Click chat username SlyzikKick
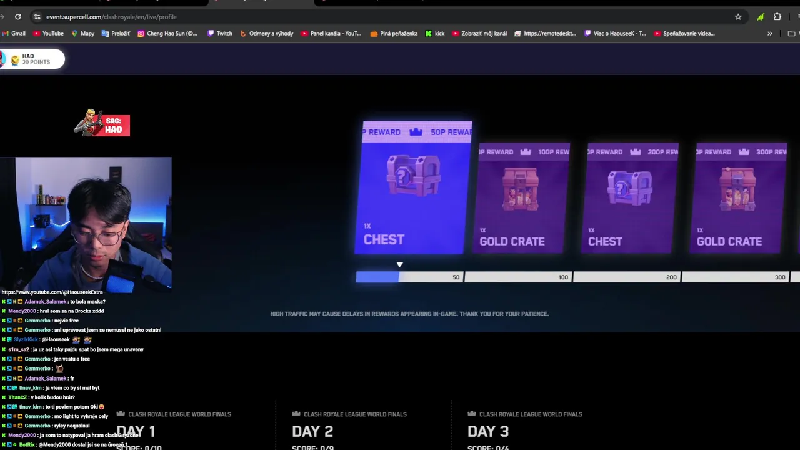The height and width of the screenshot is (450, 800). (26, 340)
